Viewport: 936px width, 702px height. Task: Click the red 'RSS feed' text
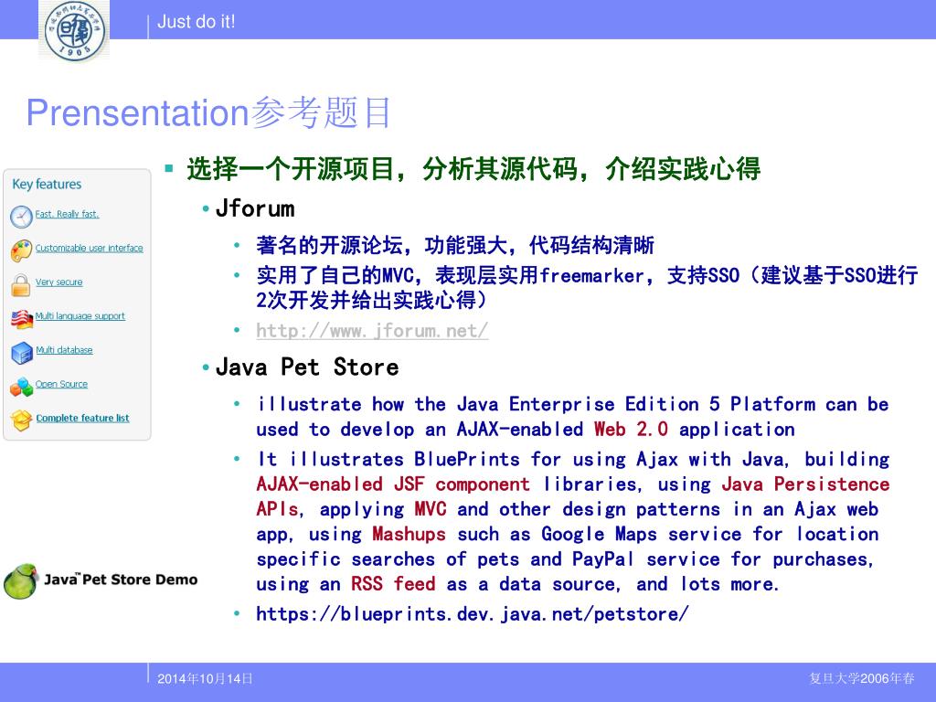(x=393, y=584)
